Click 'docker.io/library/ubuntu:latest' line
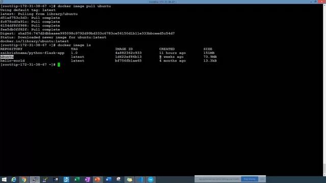Viewport: 326px width, 183px height. (35, 41)
